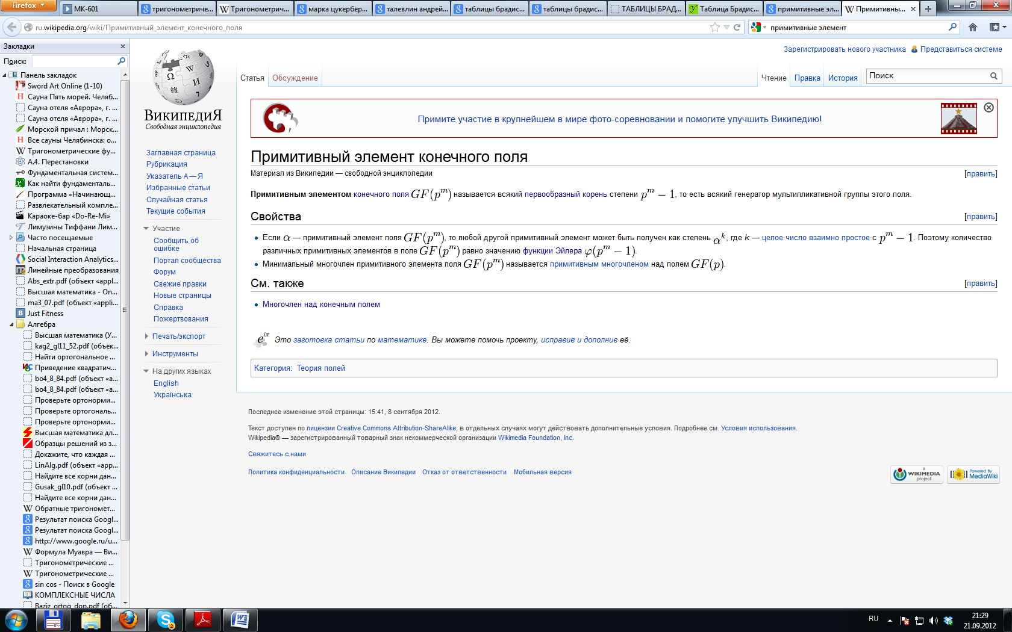This screenshot has height=632, width=1012.
Task: Open the Обсуждение article tab
Action: 295,78
